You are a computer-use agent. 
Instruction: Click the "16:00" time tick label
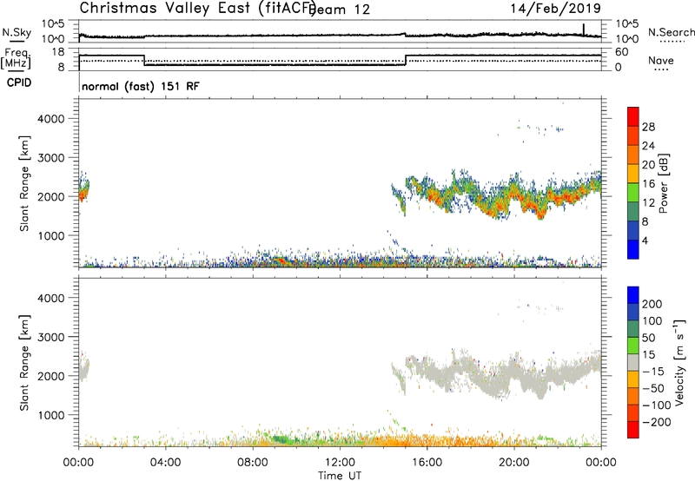tap(427, 463)
